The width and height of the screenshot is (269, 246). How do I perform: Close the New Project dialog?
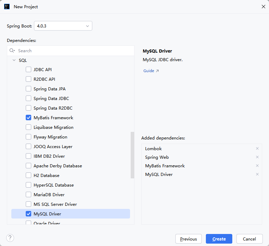(x=264, y=7)
